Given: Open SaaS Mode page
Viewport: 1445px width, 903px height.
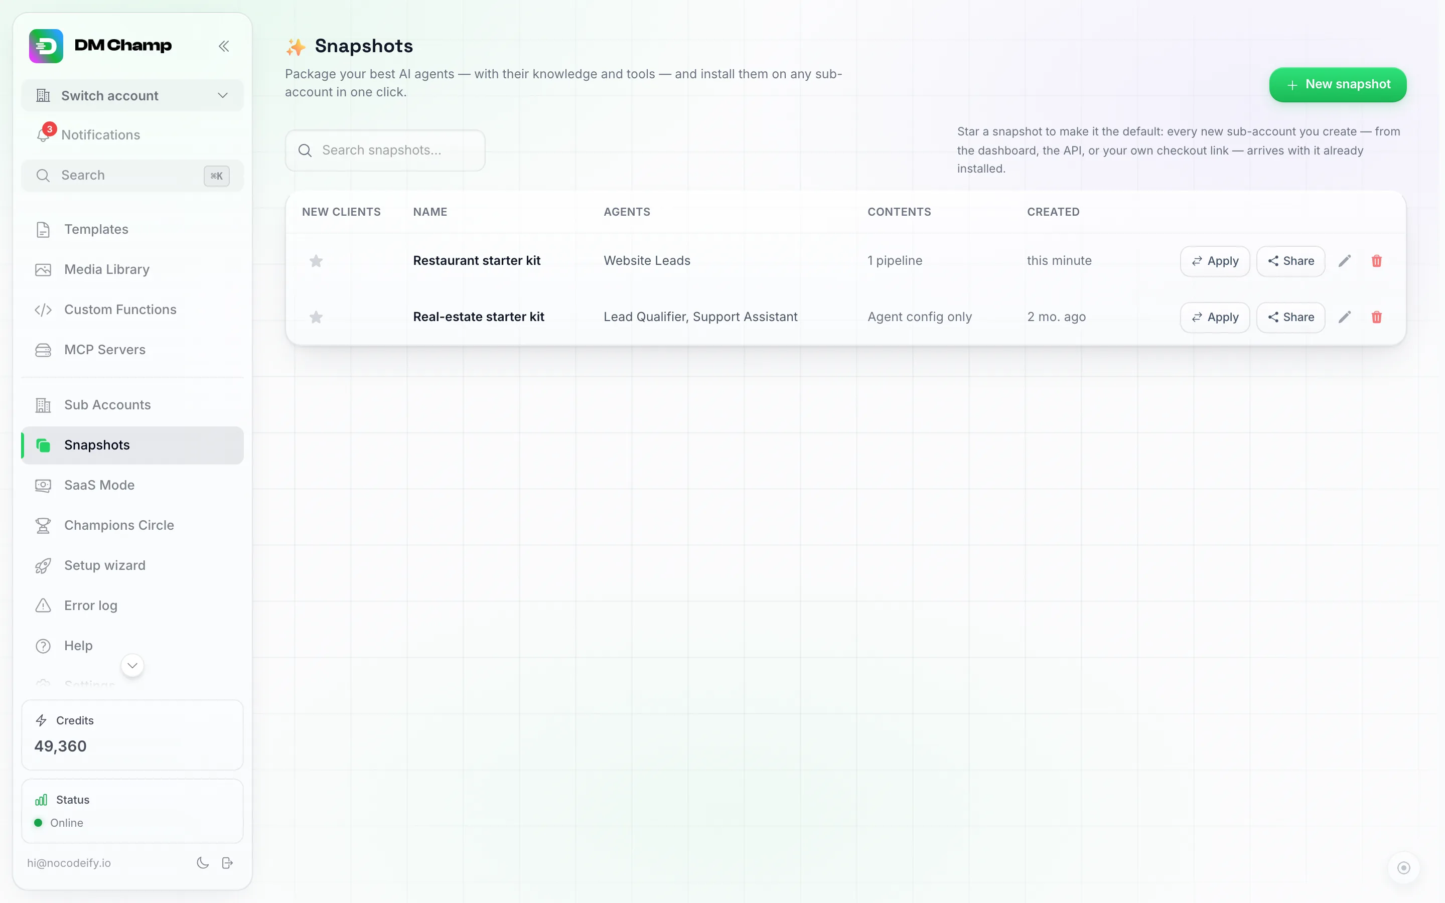Looking at the screenshot, I should (132, 485).
